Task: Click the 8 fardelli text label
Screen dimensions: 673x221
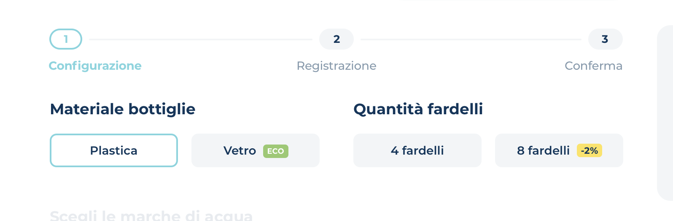Action: click(543, 150)
